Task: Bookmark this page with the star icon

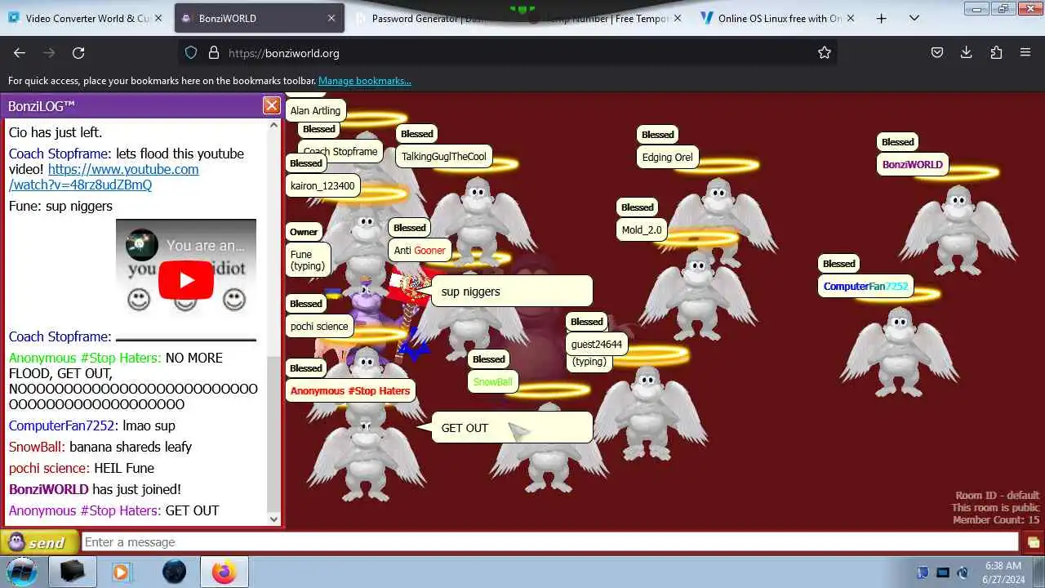Action: click(825, 52)
